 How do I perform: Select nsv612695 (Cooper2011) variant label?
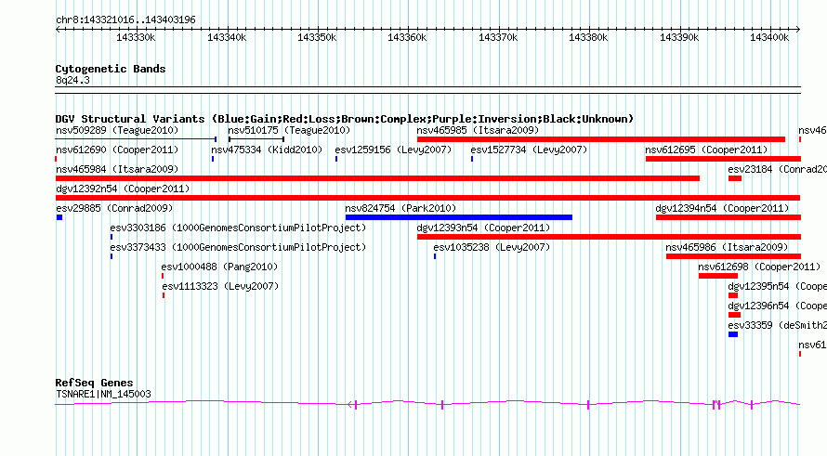point(706,150)
